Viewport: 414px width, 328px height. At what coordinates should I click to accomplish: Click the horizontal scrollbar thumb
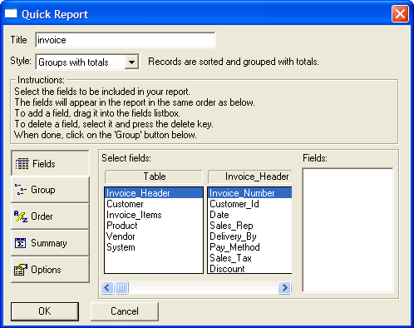121,287
